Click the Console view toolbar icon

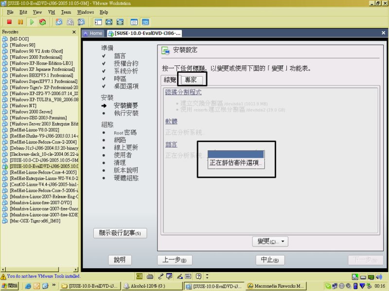pos(145,22)
